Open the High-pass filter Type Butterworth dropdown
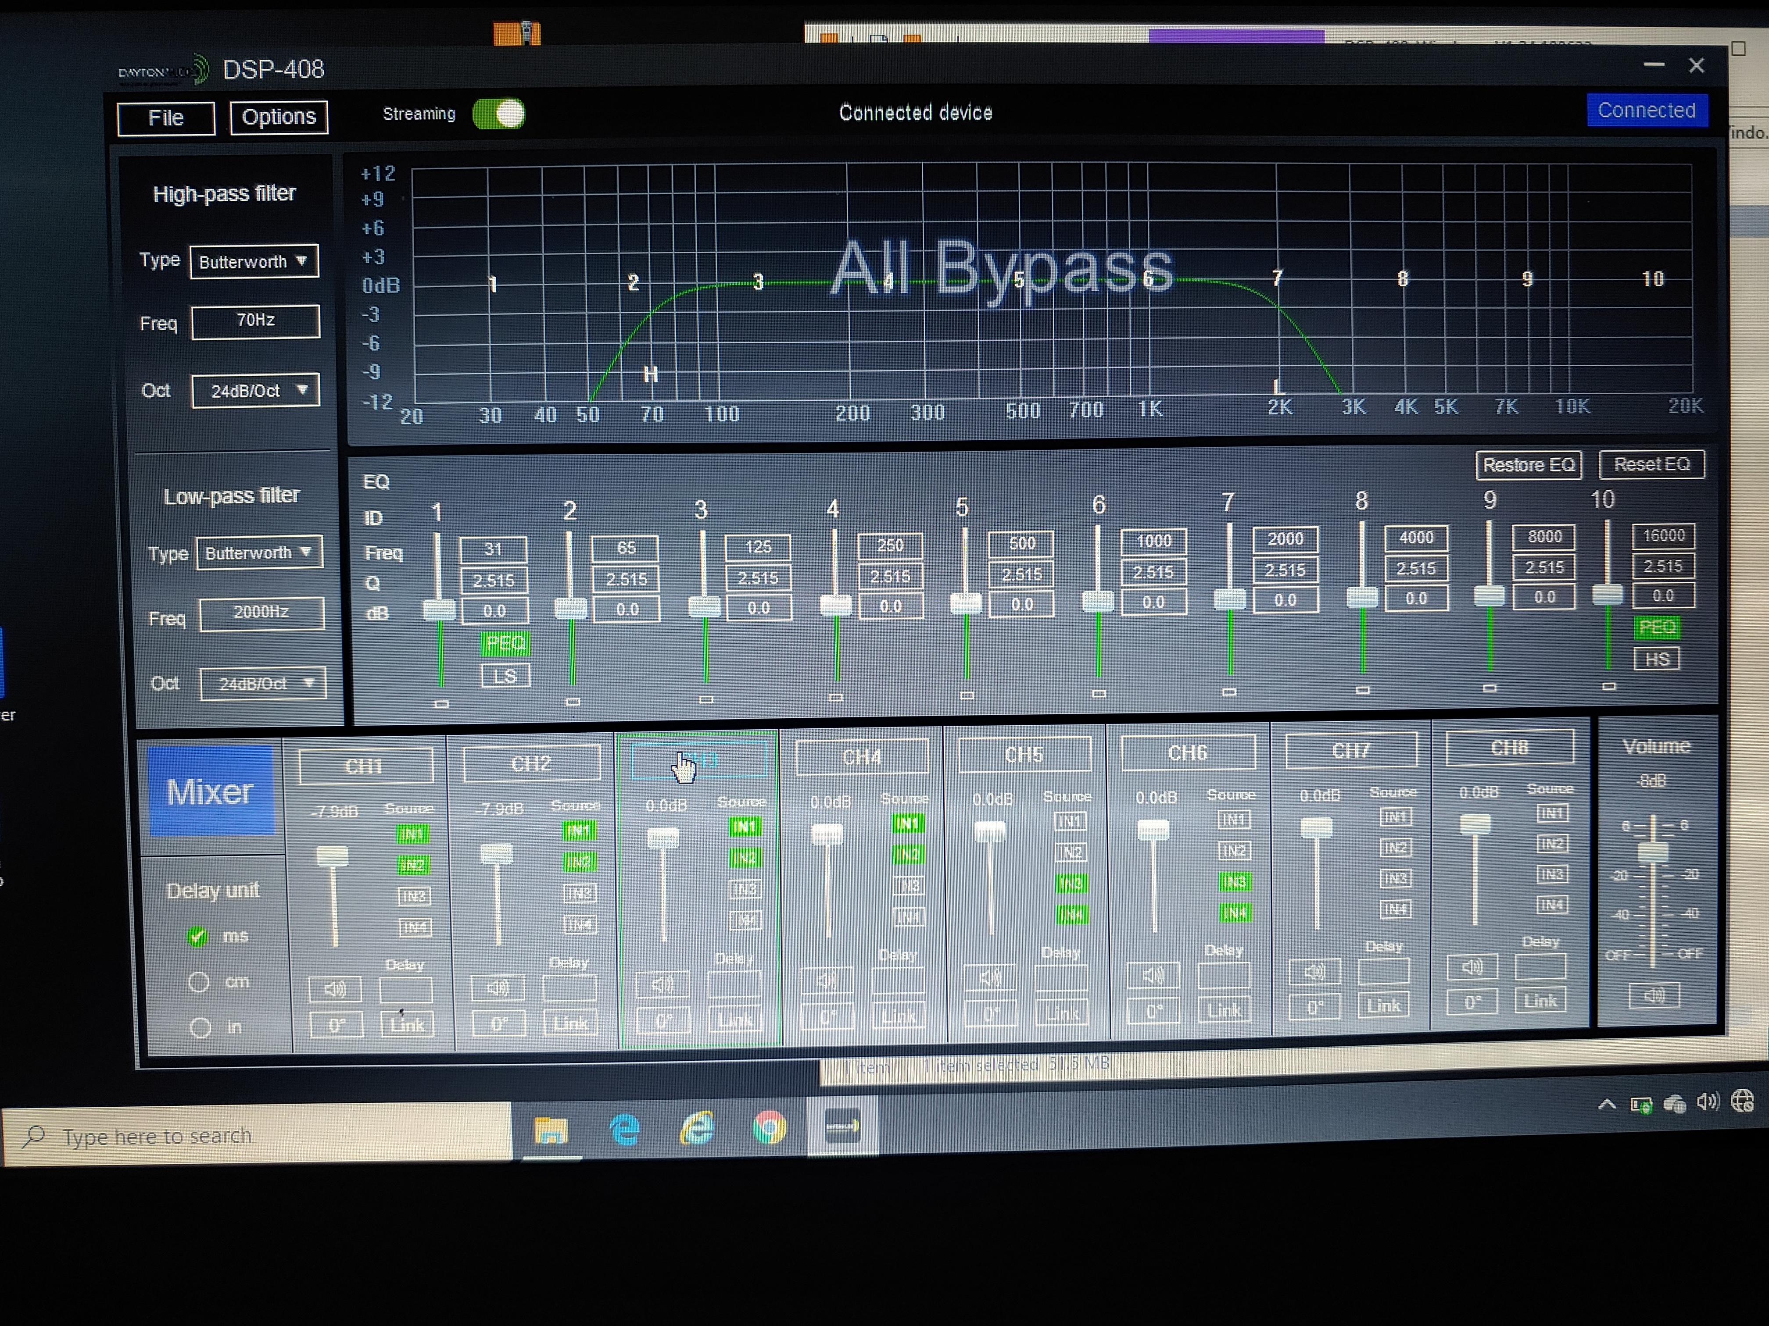 click(254, 261)
